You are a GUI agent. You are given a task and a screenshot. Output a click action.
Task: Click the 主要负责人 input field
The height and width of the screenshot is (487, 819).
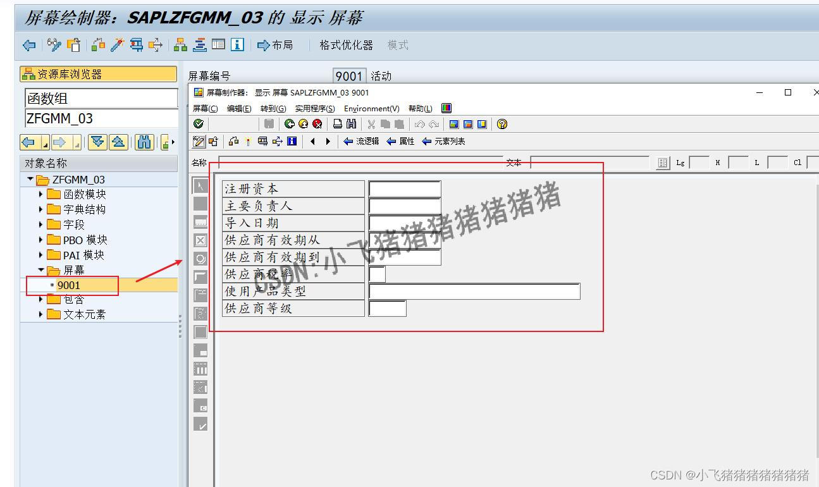point(405,206)
